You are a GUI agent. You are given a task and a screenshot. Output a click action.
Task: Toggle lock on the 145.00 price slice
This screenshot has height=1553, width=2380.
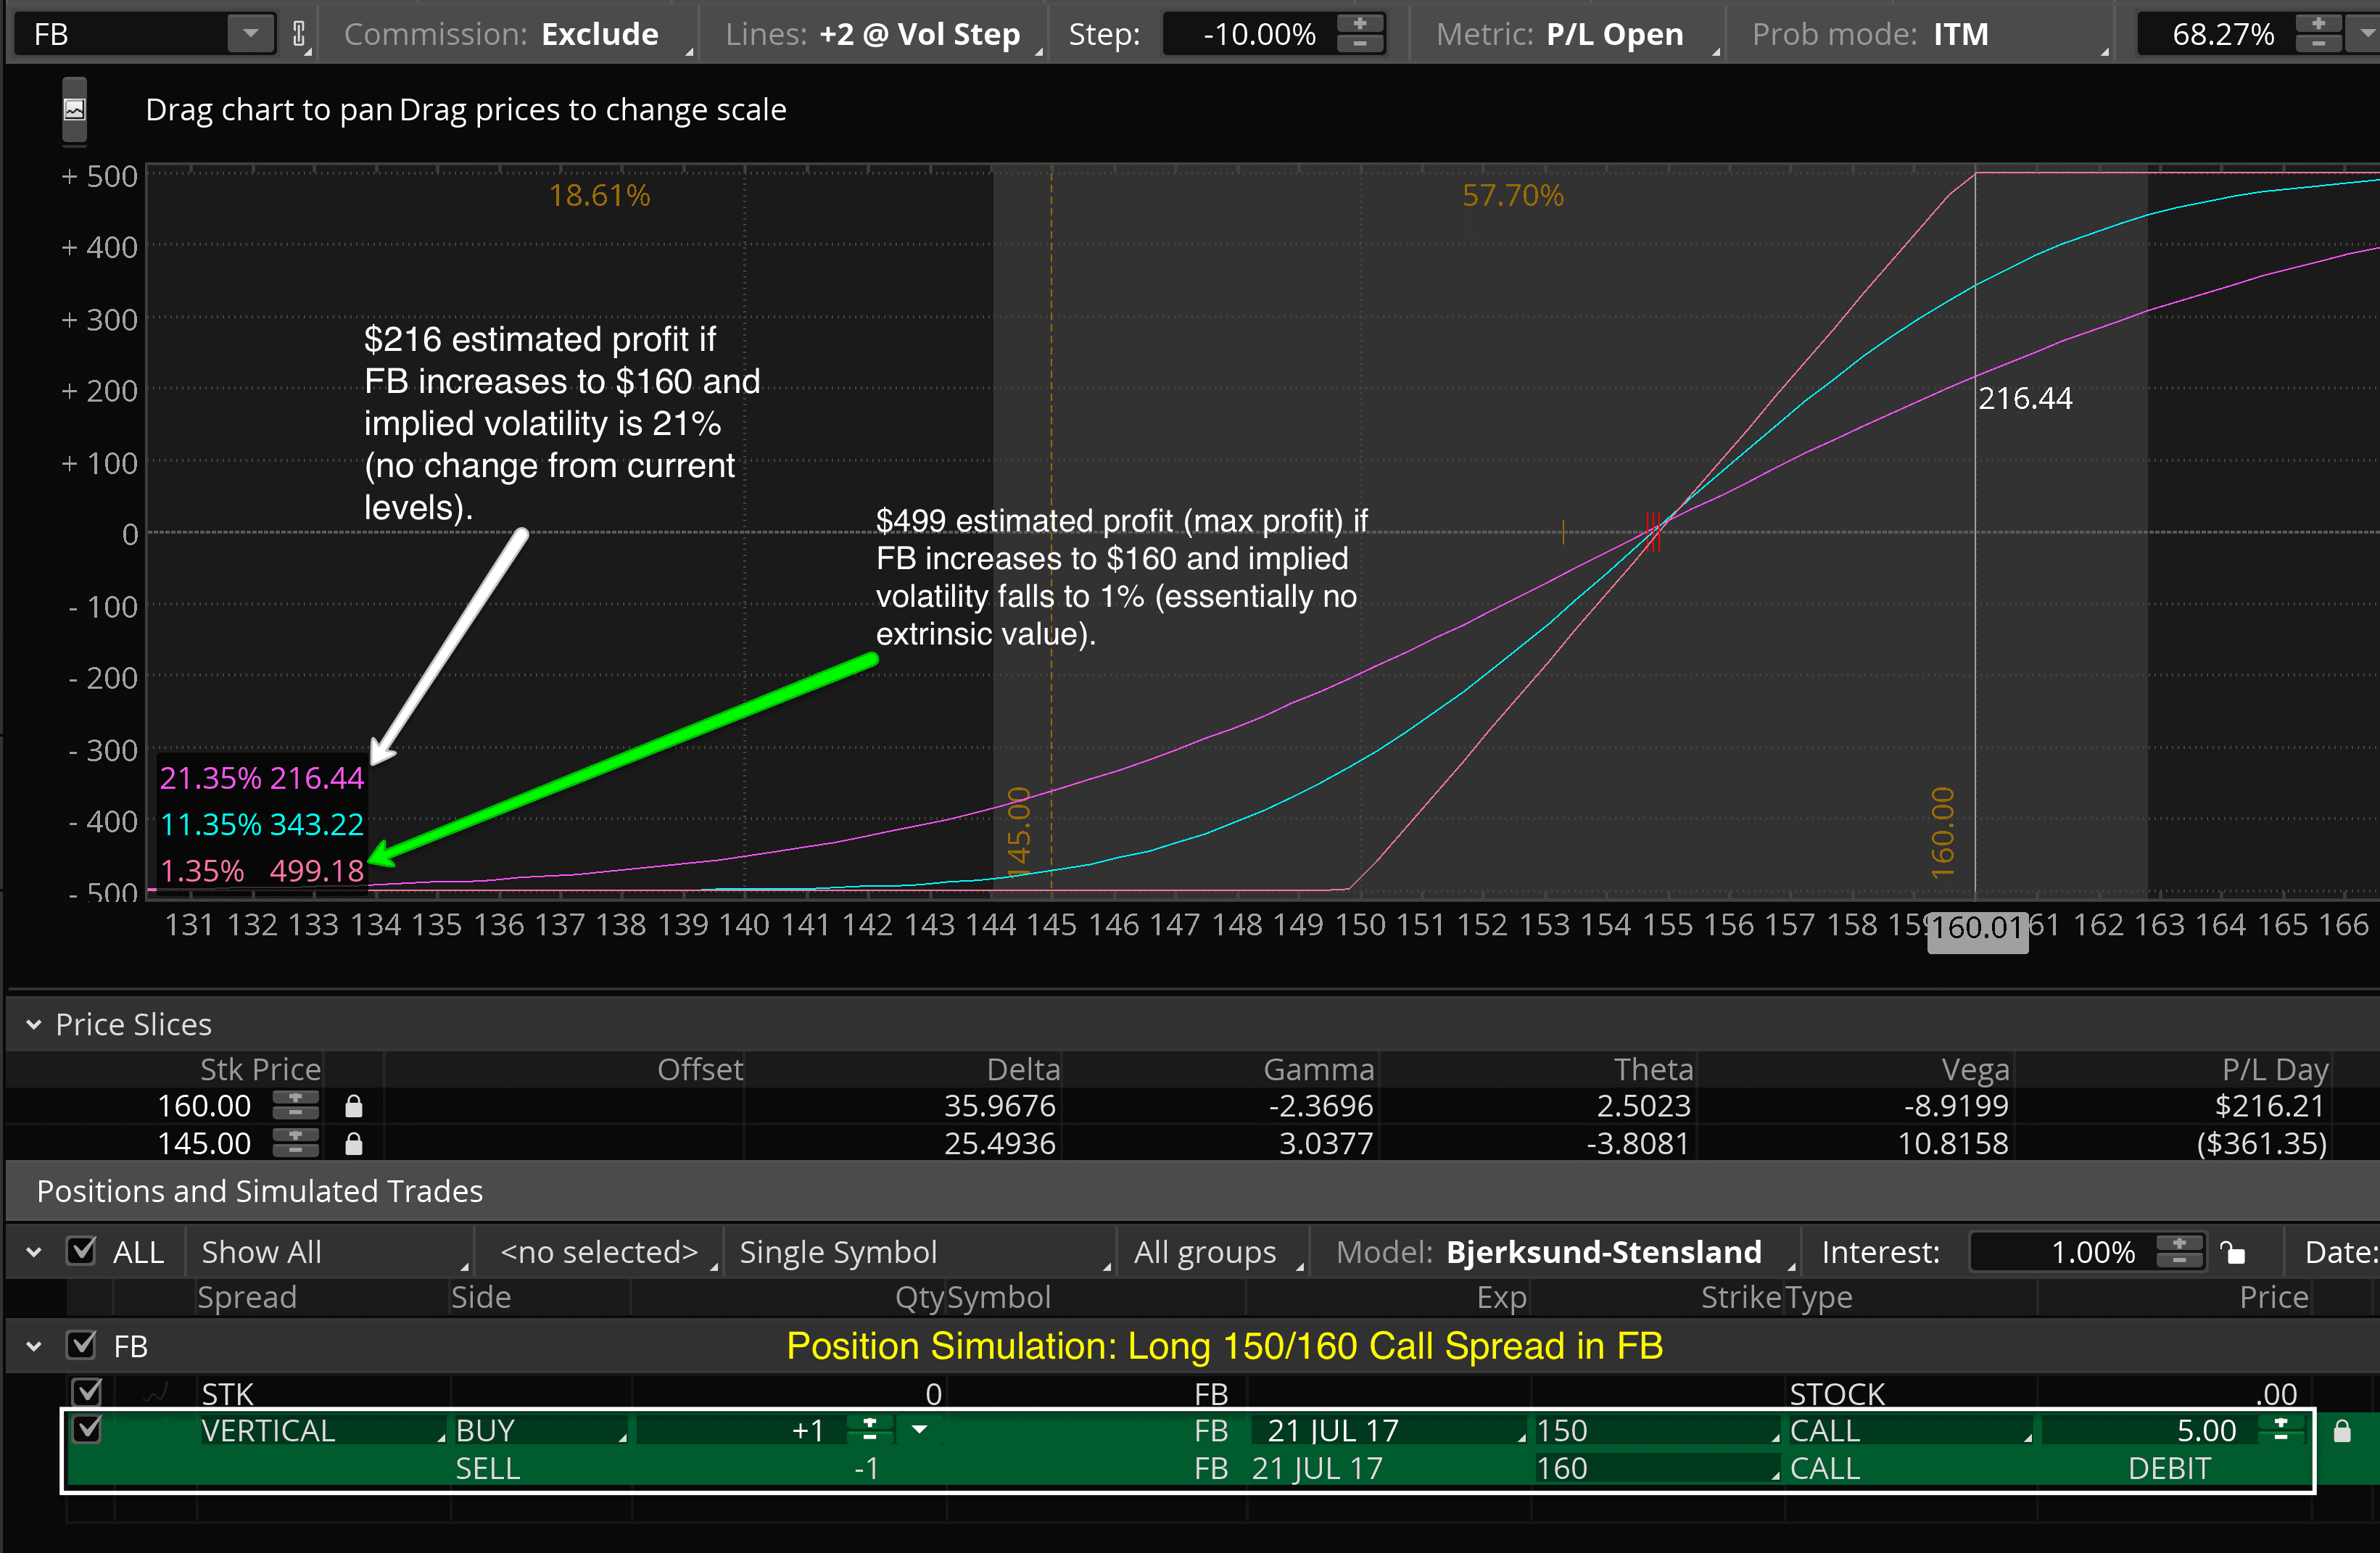(x=353, y=1143)
